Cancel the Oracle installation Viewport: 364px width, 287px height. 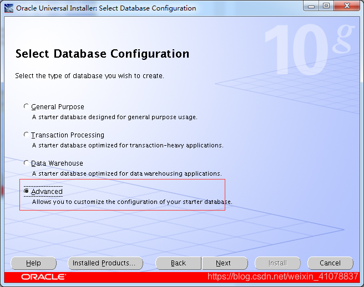pos(330,263)
